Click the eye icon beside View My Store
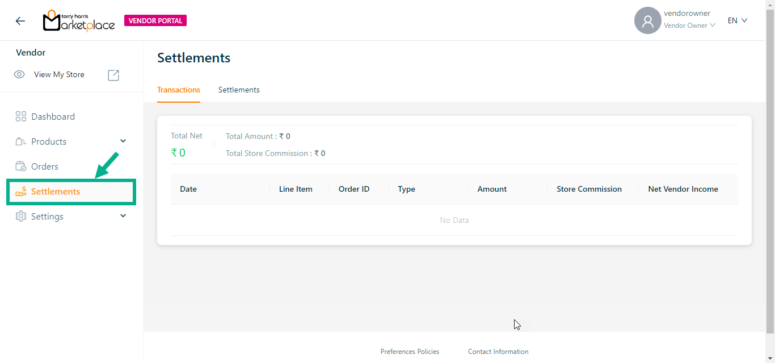The height and width of the screenshot is (363, 775). 19,75
